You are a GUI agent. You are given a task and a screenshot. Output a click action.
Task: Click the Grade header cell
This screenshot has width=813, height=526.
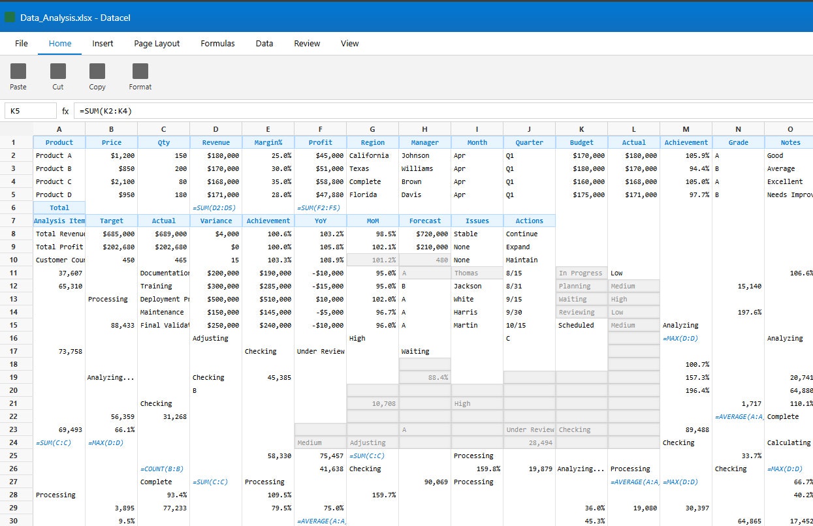point(739,142)
